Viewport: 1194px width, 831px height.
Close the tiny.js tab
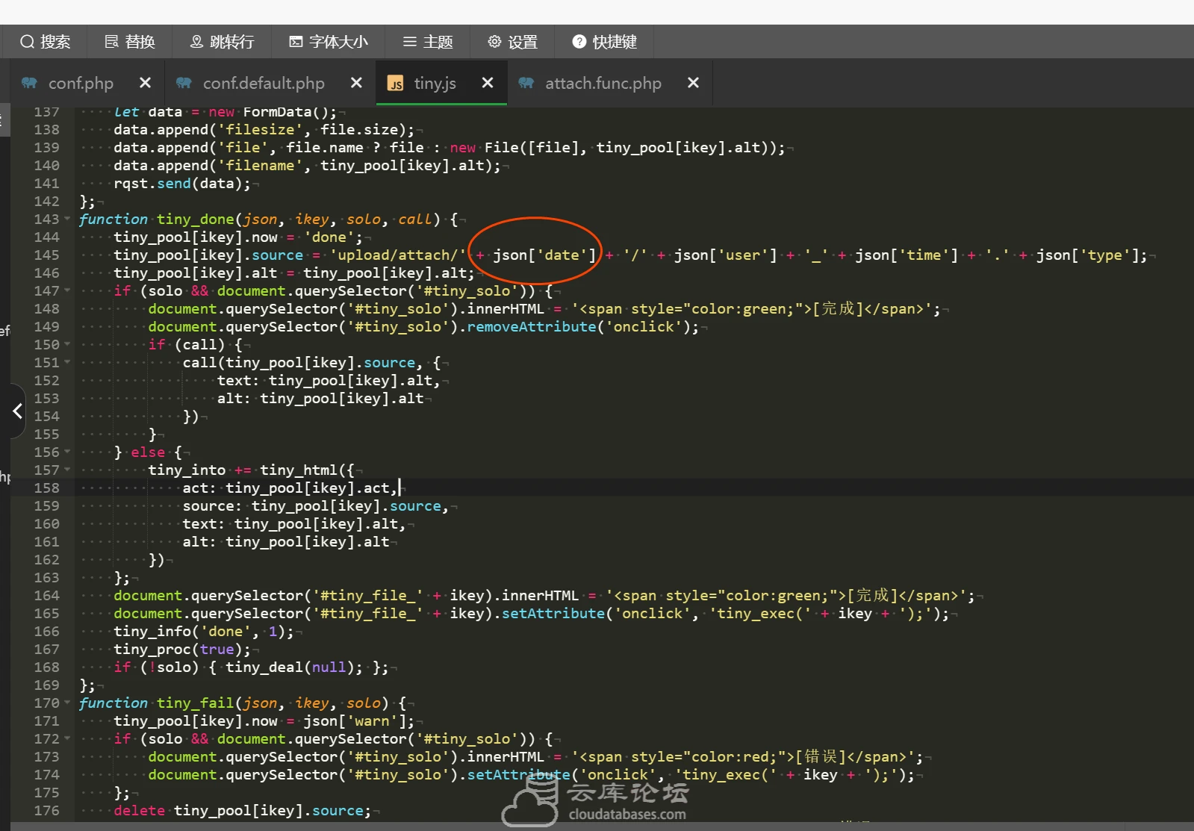point(488,83)
